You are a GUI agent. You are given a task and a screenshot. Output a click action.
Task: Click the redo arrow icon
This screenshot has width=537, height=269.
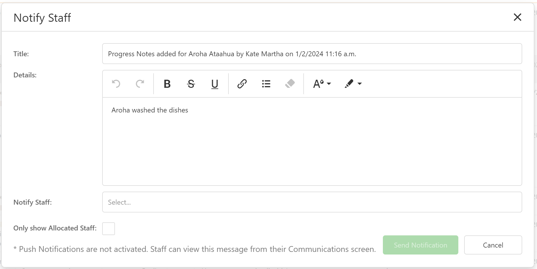click(140, 84)
